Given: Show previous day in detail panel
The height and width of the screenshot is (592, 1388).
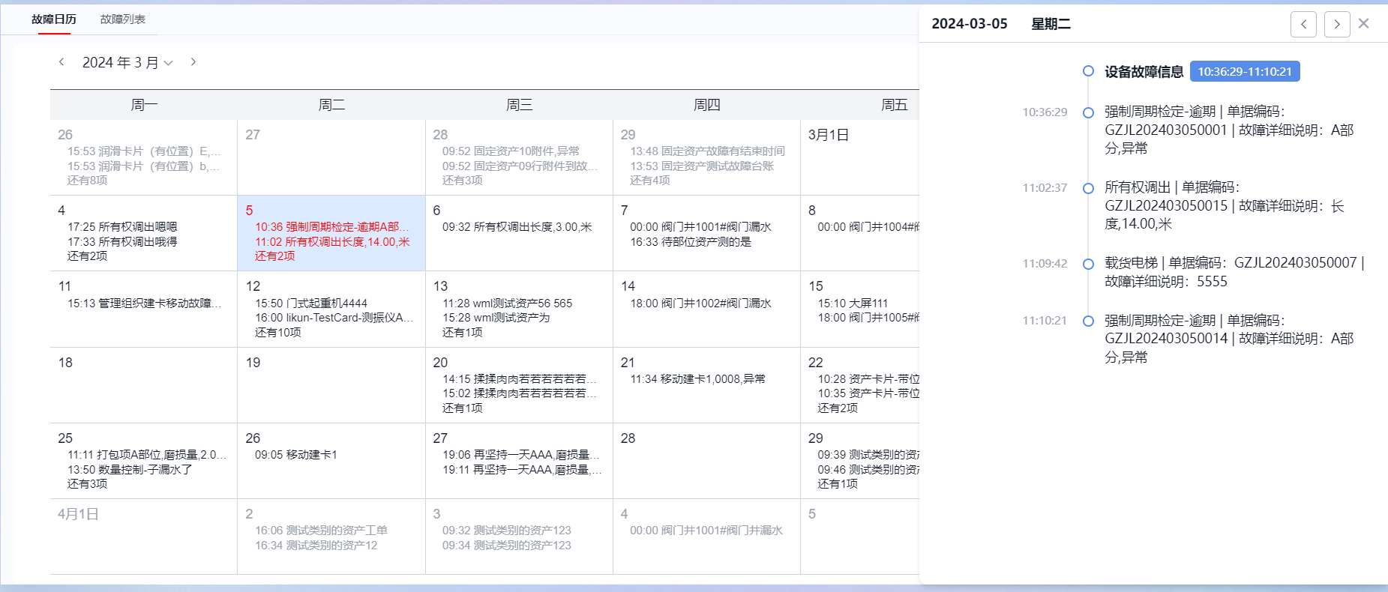Looking at the screenshot, I should coord(1303,24).
